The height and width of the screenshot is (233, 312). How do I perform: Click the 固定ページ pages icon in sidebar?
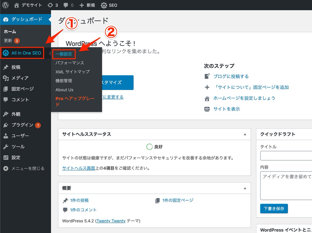(x=6, y=89)
